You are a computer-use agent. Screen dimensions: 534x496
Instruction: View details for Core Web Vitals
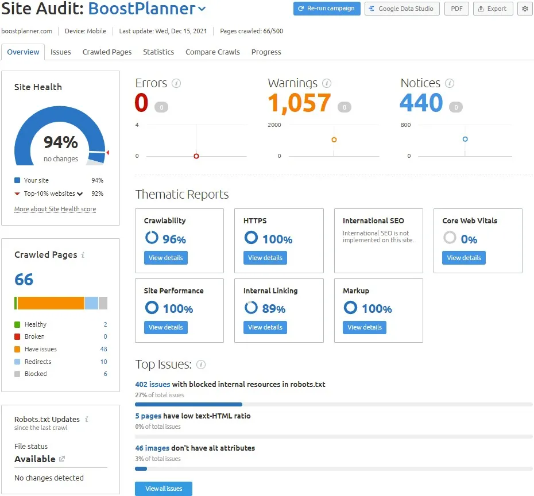[x=463, y=258]
